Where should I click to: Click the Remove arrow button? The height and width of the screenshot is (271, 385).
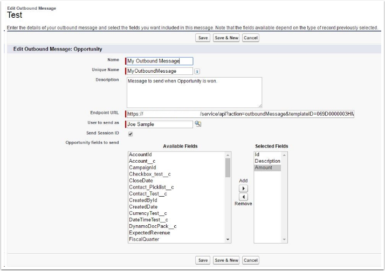[x=243, y=197]
